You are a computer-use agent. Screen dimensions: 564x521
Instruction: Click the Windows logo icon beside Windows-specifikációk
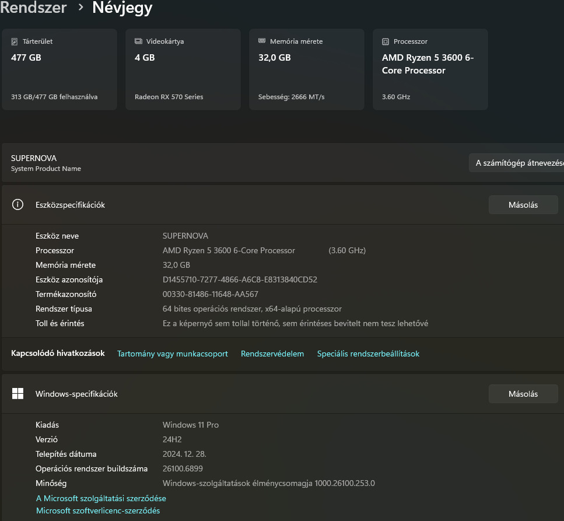(18, 394)
